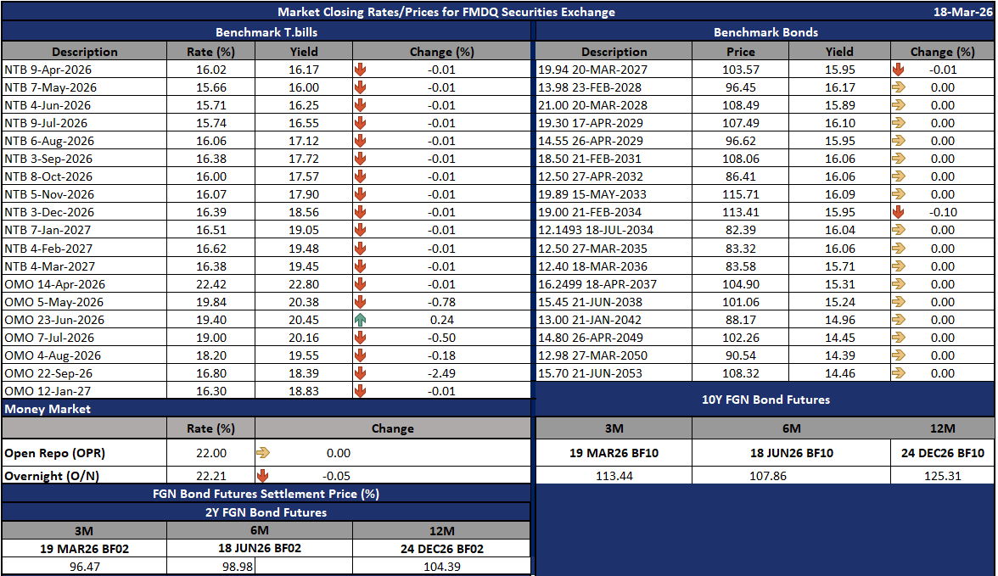Select yield 15.24 for 15.45 21-JUN-2038
This screenshot has width=998, height=576.
[839, 302]
